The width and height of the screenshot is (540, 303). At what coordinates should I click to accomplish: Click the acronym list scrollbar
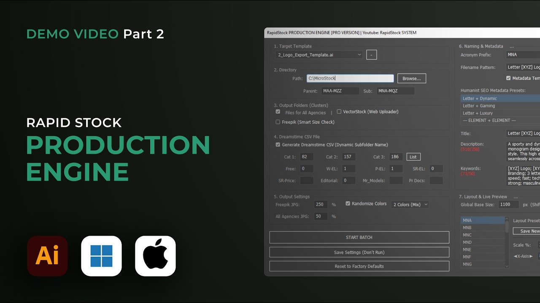coord(507,242)
